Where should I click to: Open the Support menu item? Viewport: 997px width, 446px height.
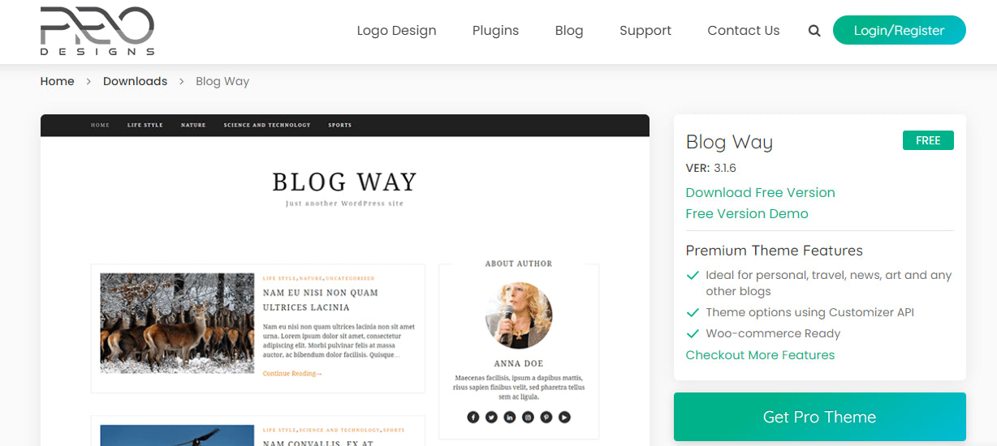point(645,31)
